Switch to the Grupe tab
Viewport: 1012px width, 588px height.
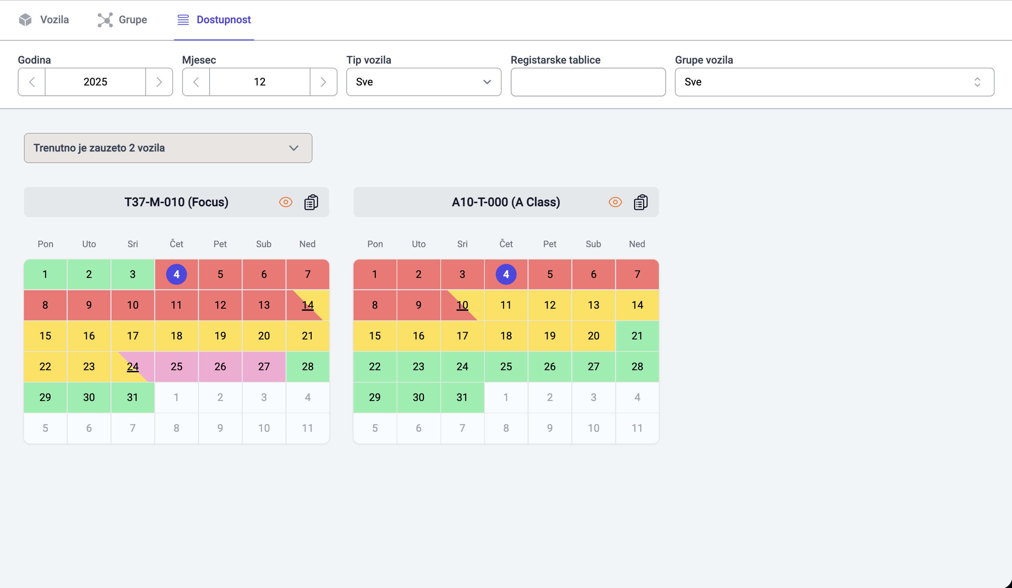tap(133, 20)
